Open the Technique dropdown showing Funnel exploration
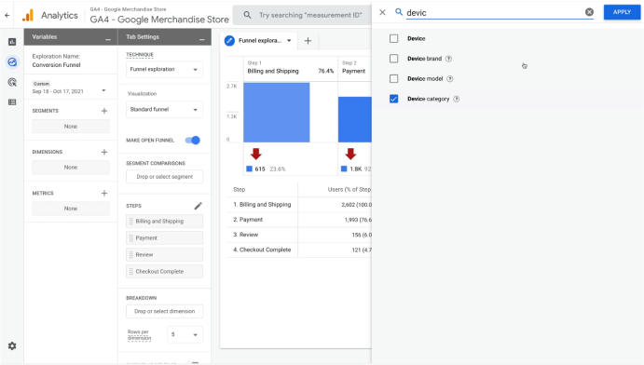 (x=164, y=69)
